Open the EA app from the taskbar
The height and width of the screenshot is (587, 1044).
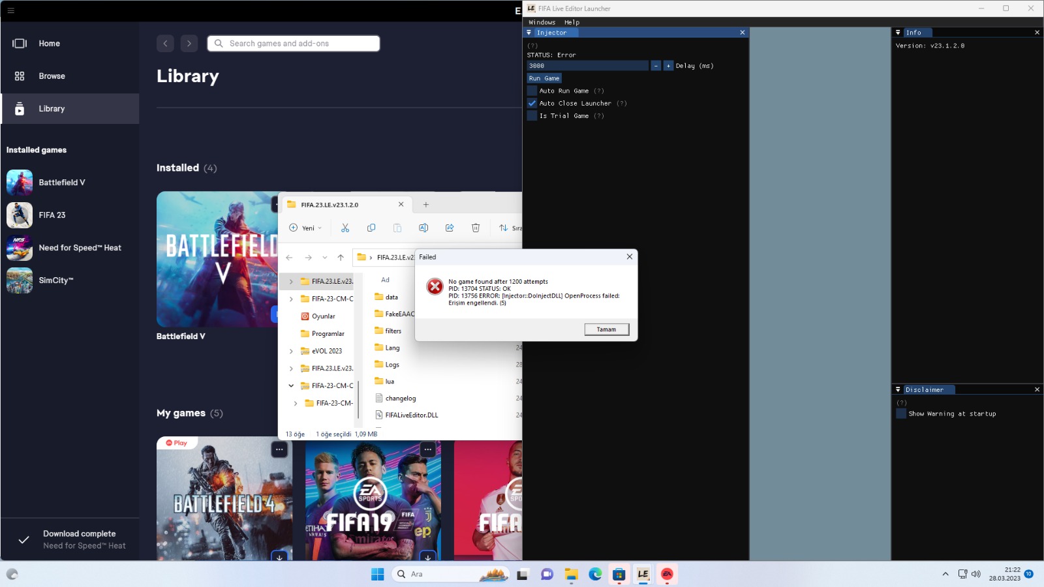[667, 574]
